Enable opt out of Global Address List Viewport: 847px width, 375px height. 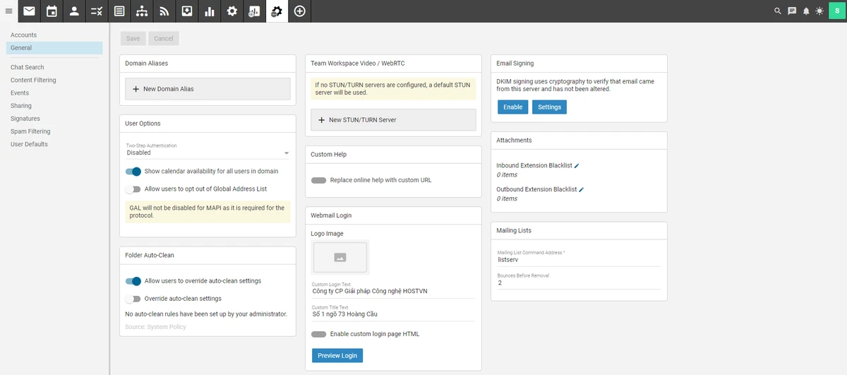133,189
